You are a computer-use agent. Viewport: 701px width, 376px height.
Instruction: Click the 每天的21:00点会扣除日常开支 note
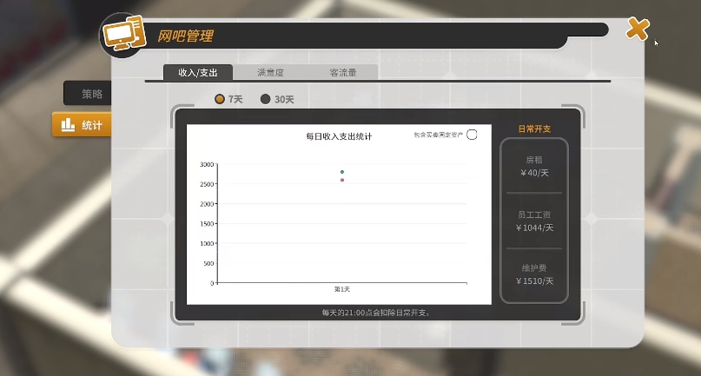point(376,313)
